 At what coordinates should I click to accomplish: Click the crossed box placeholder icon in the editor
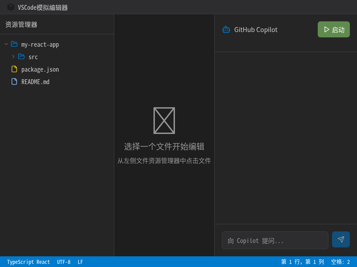click(x=164, y=121)
